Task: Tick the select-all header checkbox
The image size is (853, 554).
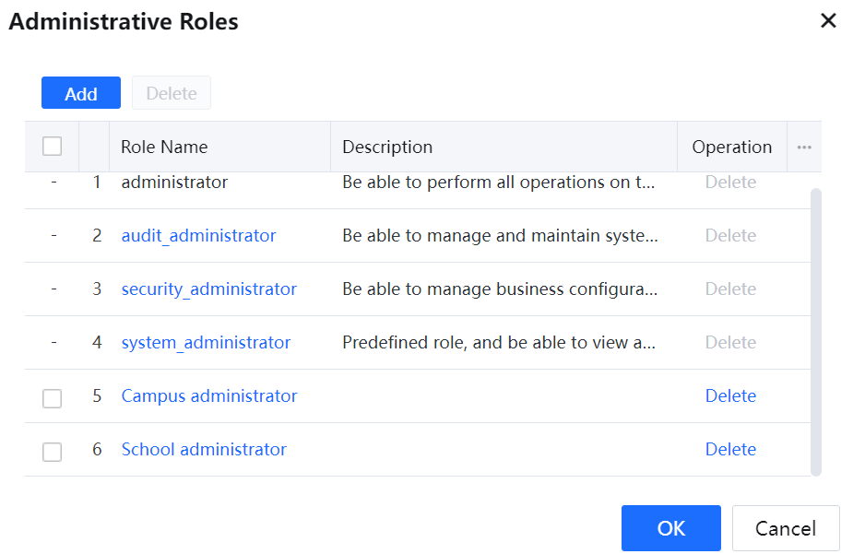Action: [x=53, y=147]
